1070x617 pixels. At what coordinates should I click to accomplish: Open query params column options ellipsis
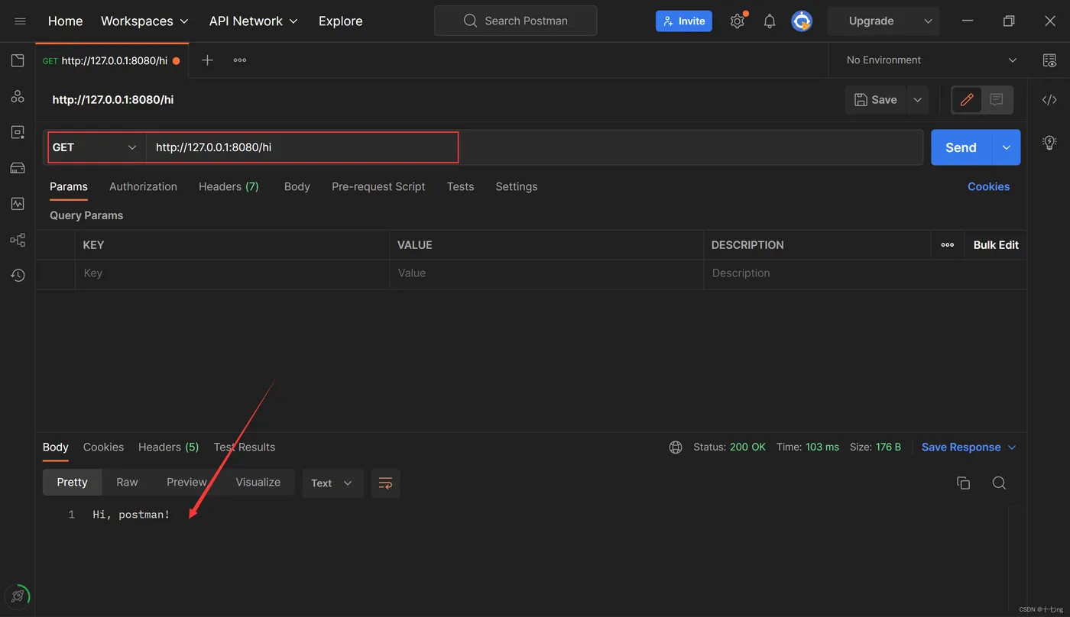948,245
